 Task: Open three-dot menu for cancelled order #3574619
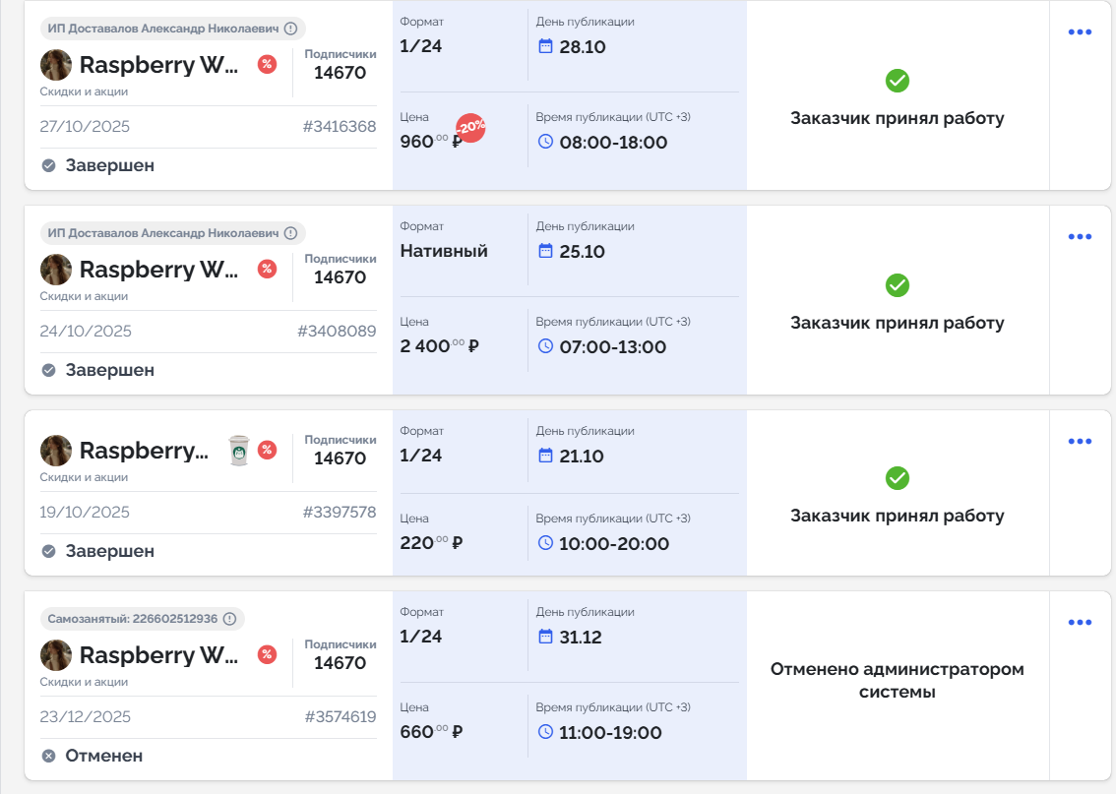tap(1080, 623)
